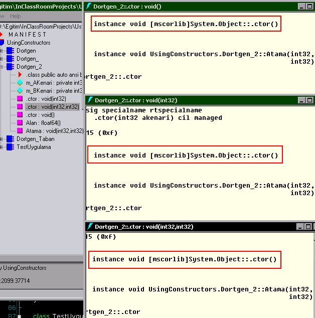Collapse the Dortgen_2 tree node
This screenshot has height=318, width=315.
coord(2,67)
